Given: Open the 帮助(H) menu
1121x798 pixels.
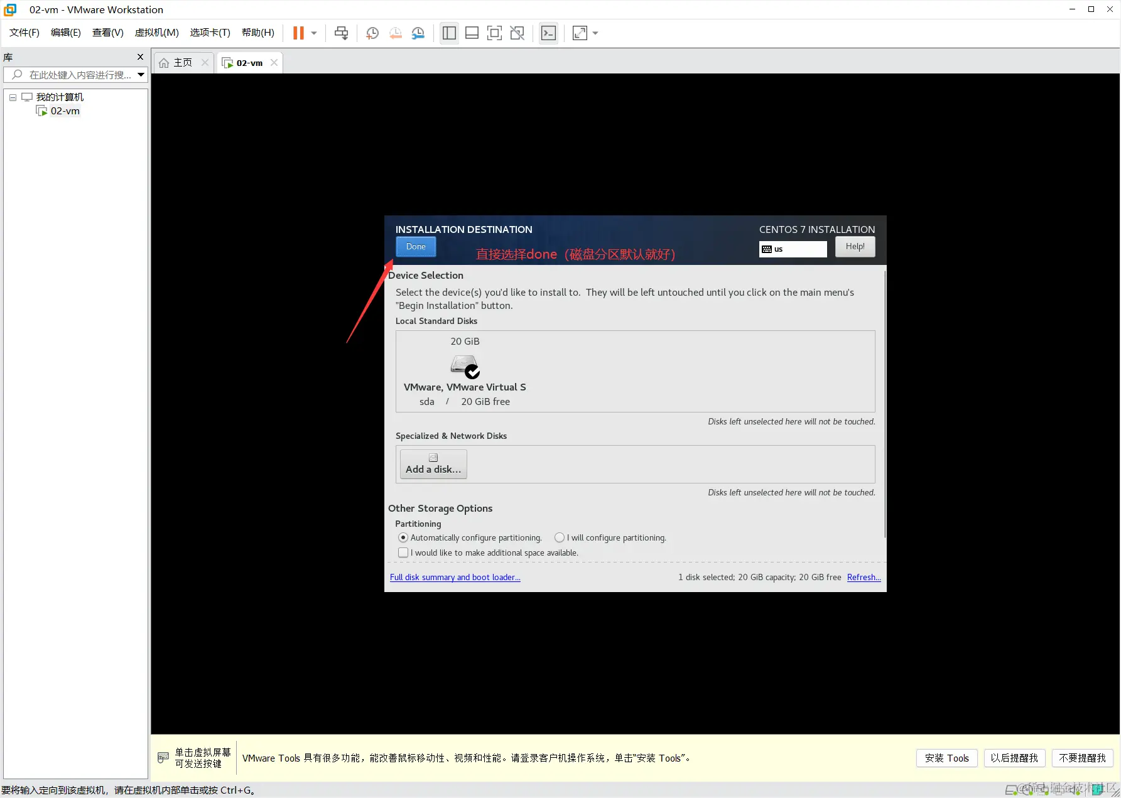Looking at the screenshot, I should point(258,33).
